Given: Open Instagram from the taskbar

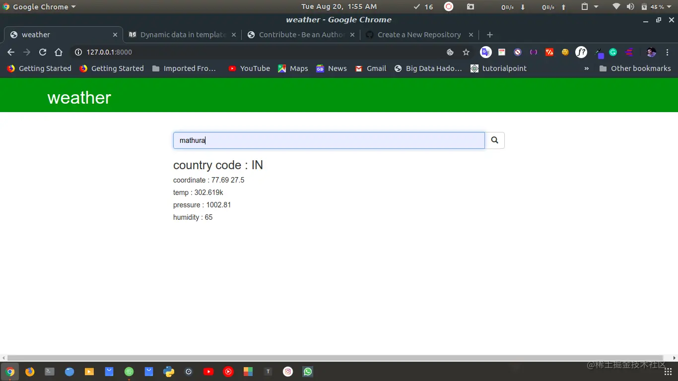Looking at the screenshot, I should point(288,372).
